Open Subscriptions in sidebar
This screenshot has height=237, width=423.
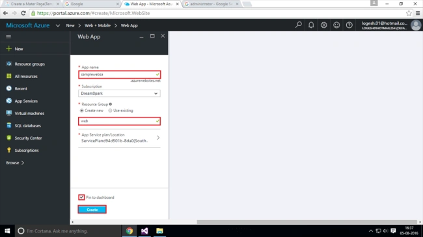tap(27, 150)
